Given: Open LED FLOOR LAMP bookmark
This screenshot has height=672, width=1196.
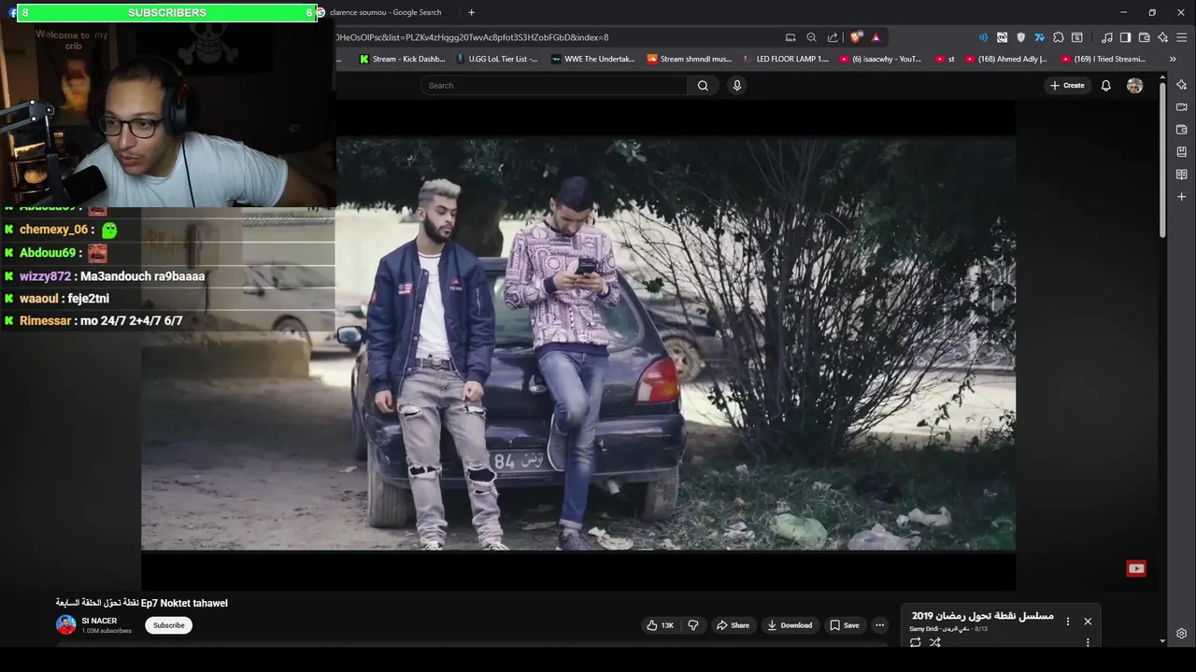Looking at the screenshot, I should click(x=786, y=59).
